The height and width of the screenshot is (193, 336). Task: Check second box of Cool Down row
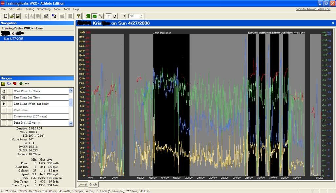point(10,110)
